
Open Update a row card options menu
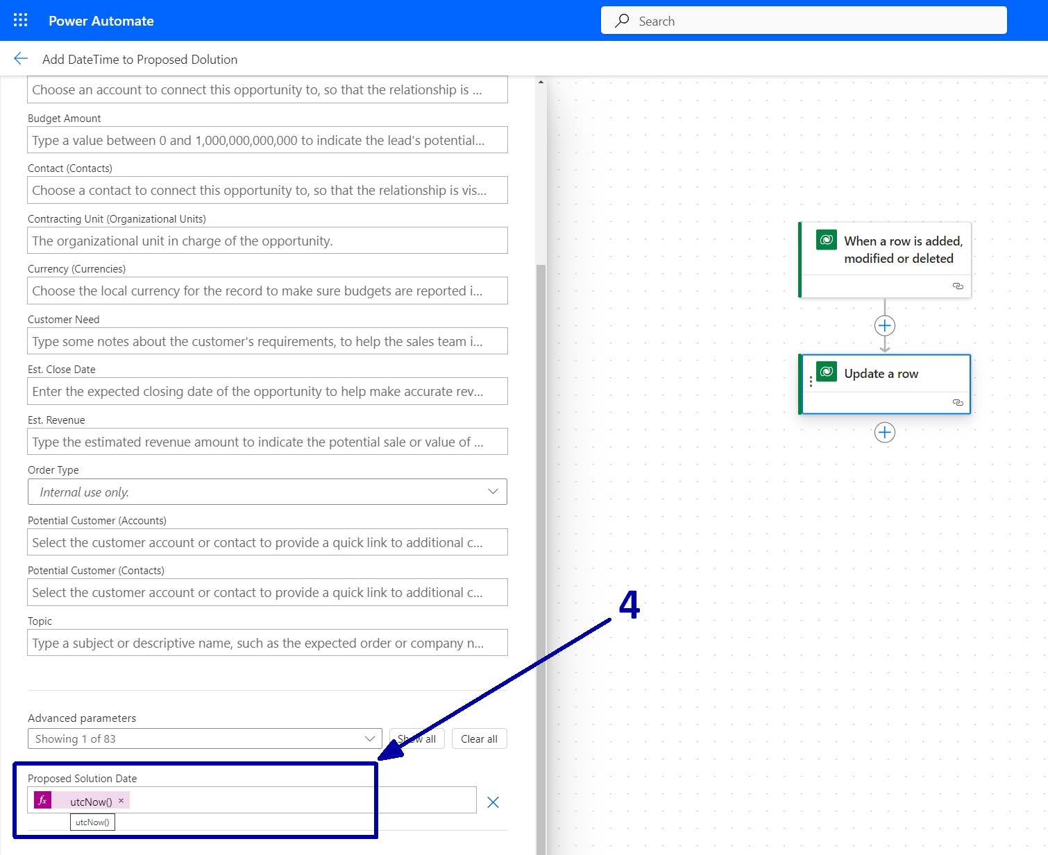(811, 381)
